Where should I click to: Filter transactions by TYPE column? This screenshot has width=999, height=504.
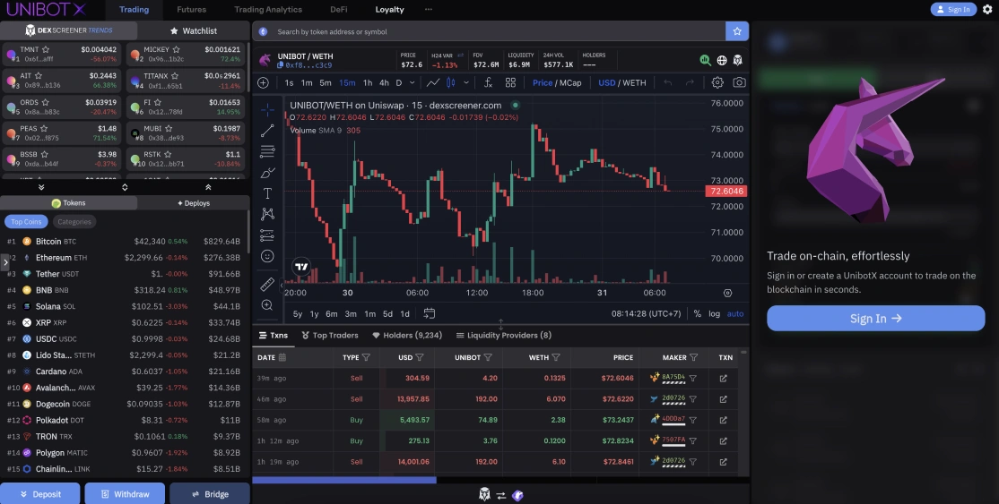(x=366, y=358)
